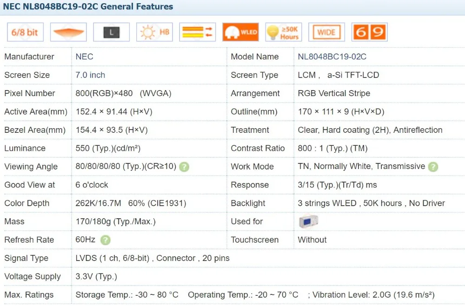This screenshot has width=465, height=306.
Task: Select the 'Storage Temp.: -30 ~ 80 °C' text
Action: point(127,295)
